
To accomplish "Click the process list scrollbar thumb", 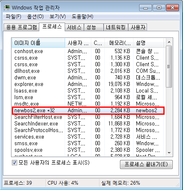I will (x=169, y=67).
